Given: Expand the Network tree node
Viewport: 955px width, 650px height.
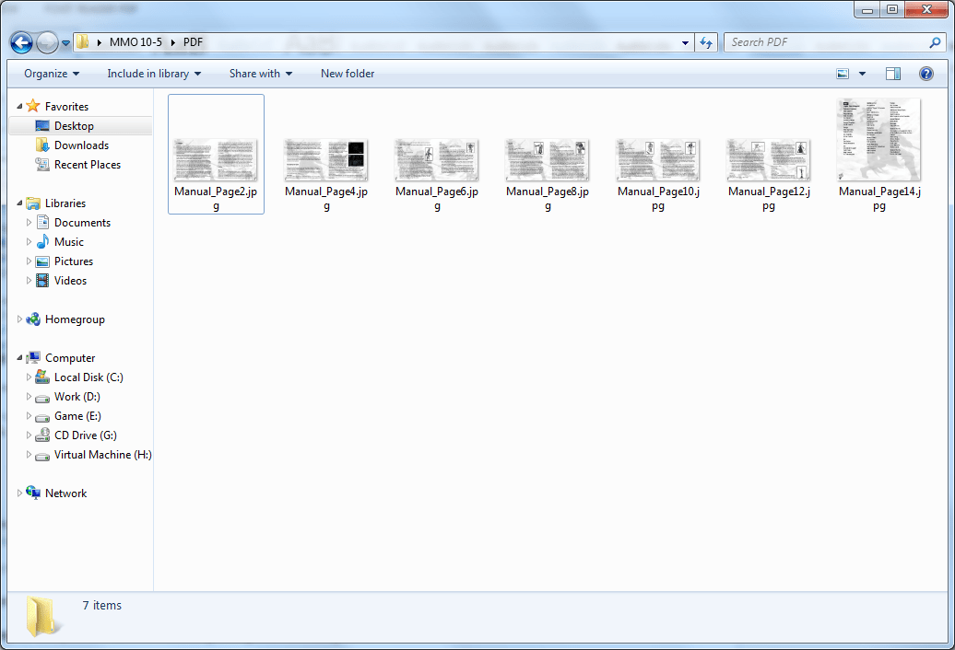Looking at the screenshot, I should point(20,493).
